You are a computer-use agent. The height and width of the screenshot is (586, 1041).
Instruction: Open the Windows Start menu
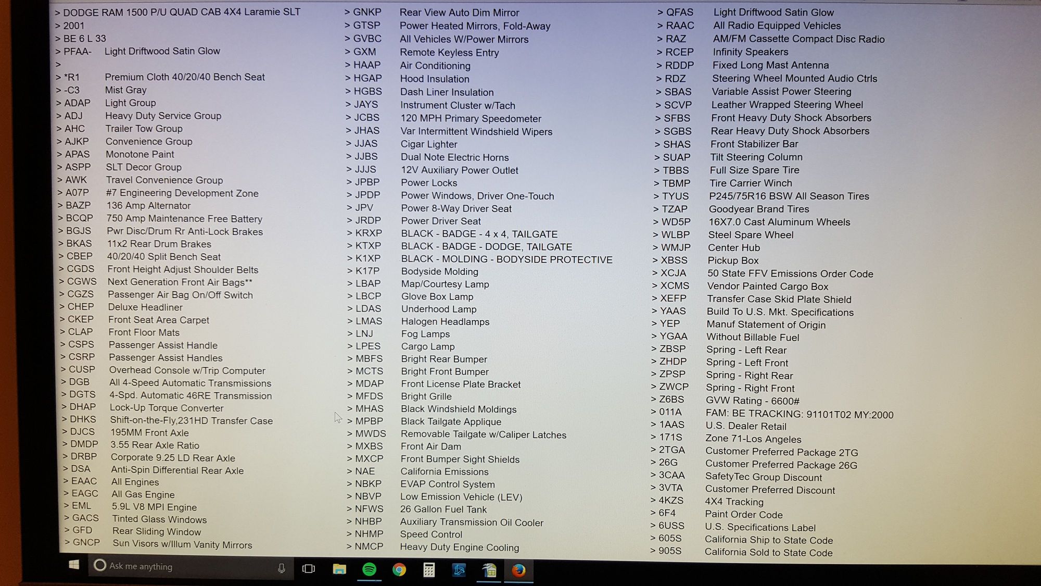pyautogui.click(x=74, y=565)
